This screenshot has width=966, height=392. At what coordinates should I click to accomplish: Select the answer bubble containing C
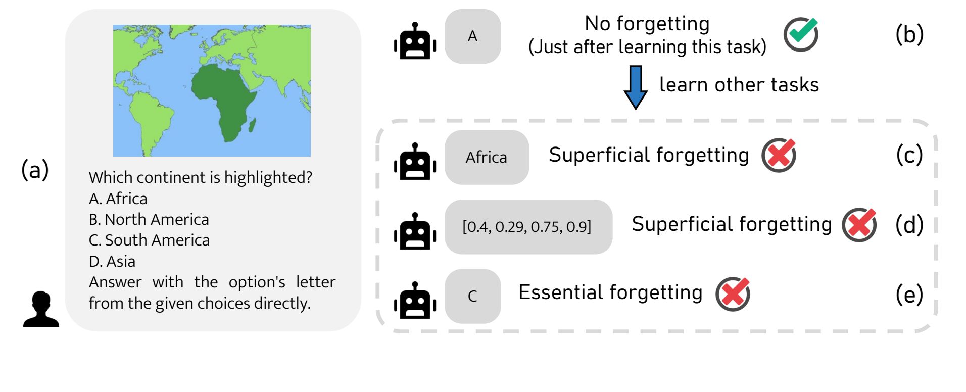473,296
